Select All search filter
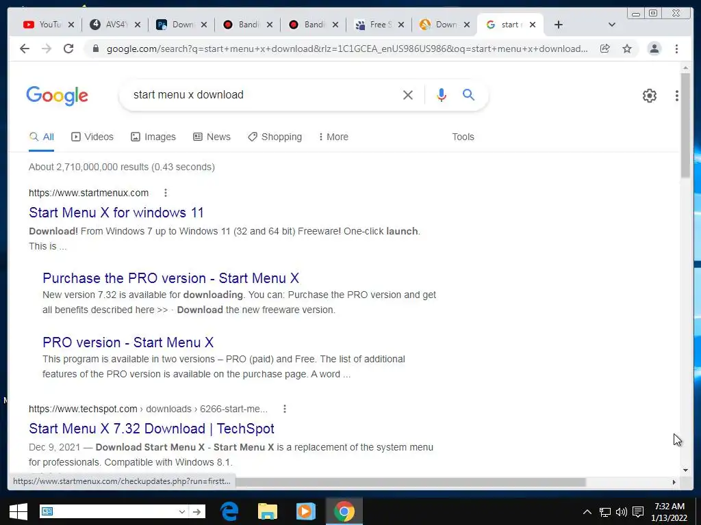 click(x=41, y=137)
